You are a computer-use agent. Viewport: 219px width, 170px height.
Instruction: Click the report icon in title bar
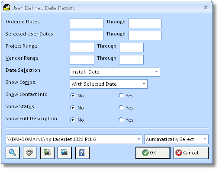(x=6, y=7)
